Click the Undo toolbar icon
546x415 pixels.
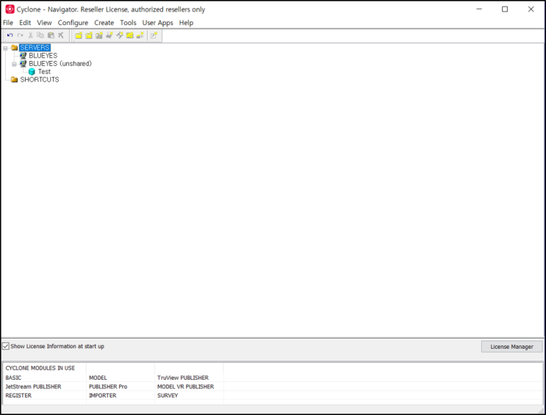point(10,35)
